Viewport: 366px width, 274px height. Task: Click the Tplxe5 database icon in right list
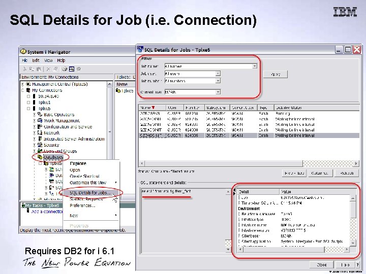118,91
